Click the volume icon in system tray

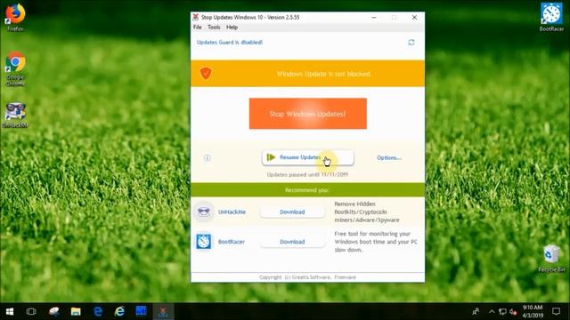[x=513, y=311]
